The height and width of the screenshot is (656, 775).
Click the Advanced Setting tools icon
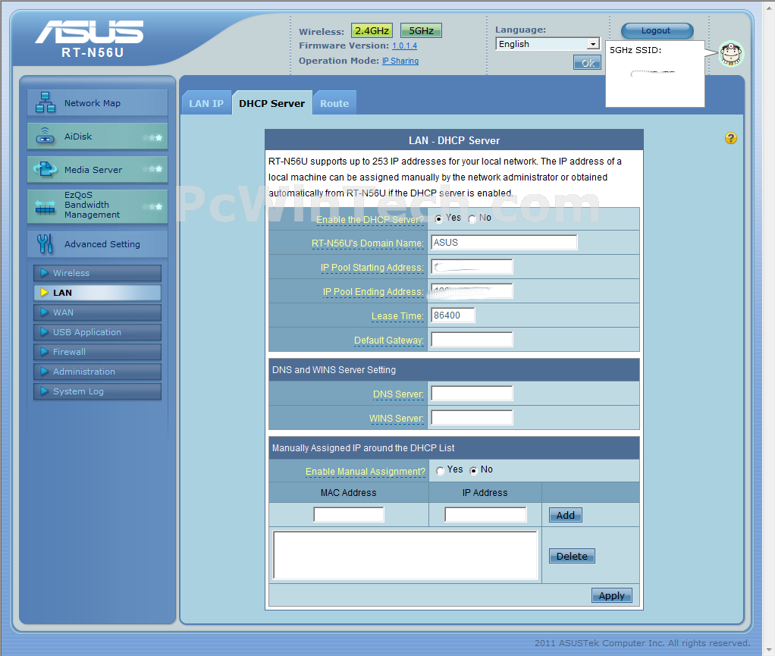tap(45, 243)
